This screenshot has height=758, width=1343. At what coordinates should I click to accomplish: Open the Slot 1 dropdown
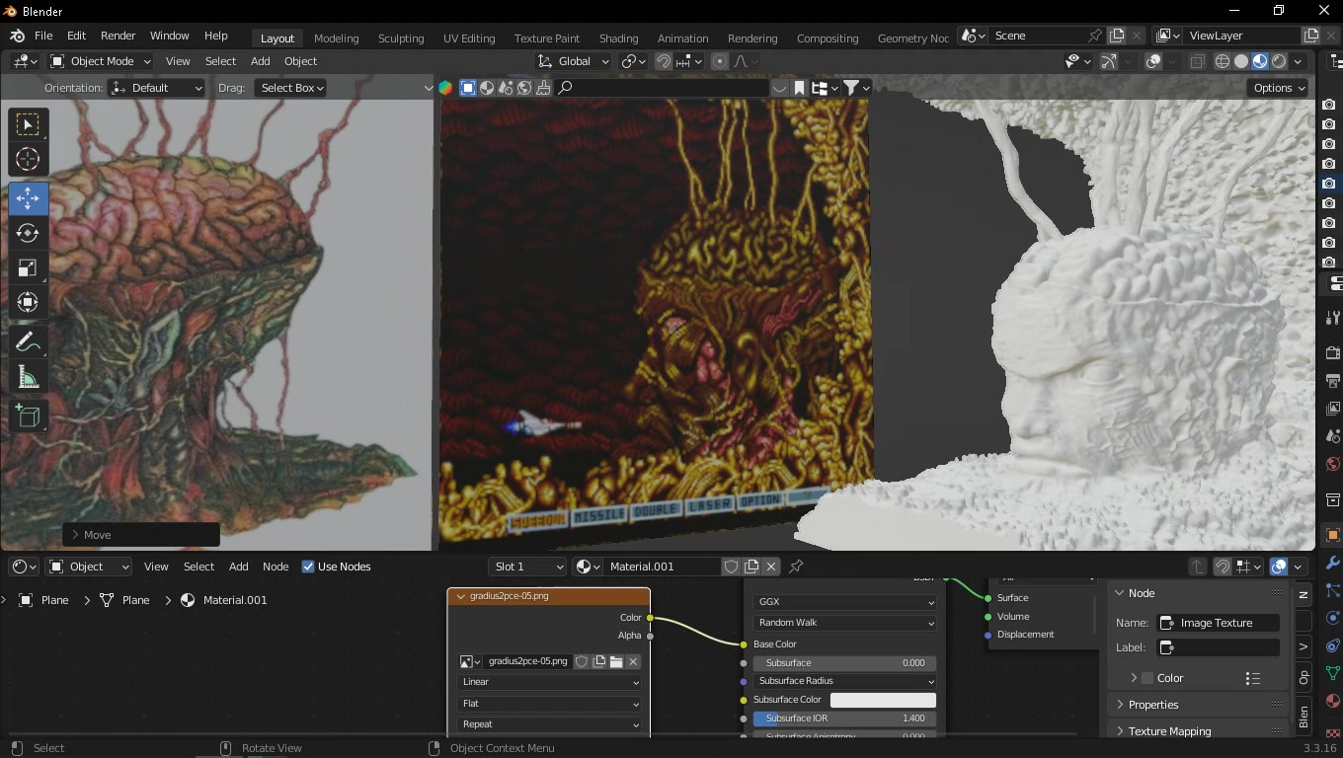click(527, 567)
